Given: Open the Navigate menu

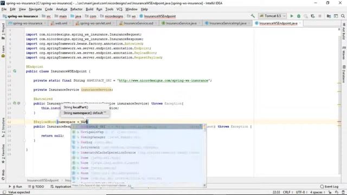Looking at the screenshot, I should click(35, 9).
